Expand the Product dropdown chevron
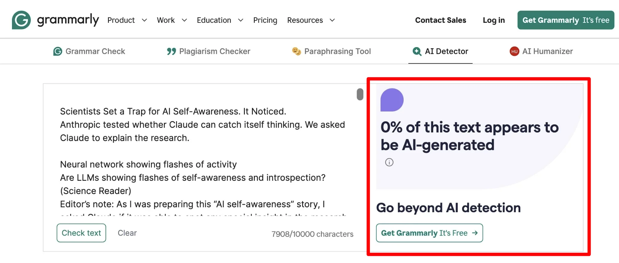Screen dimensions: 619x263 point(144,20)
